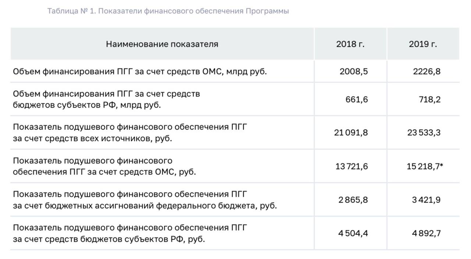The image size is (471, 259).
Task: Click the value 2 865,8
Action: click(353, 200)
